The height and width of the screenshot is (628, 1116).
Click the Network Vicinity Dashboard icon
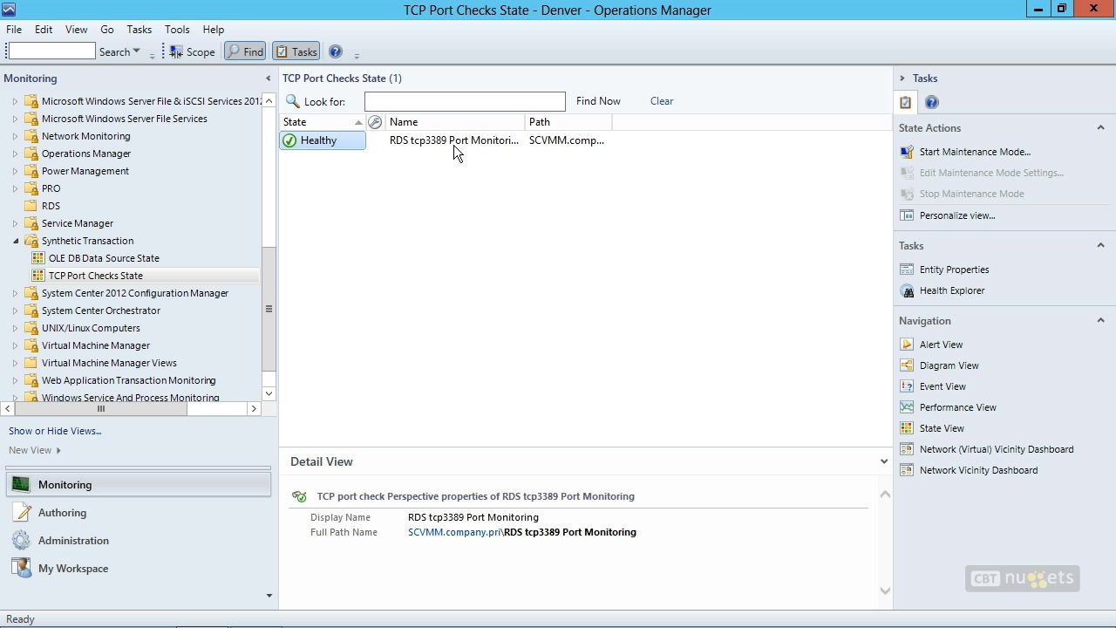click(x=907, y=470)
